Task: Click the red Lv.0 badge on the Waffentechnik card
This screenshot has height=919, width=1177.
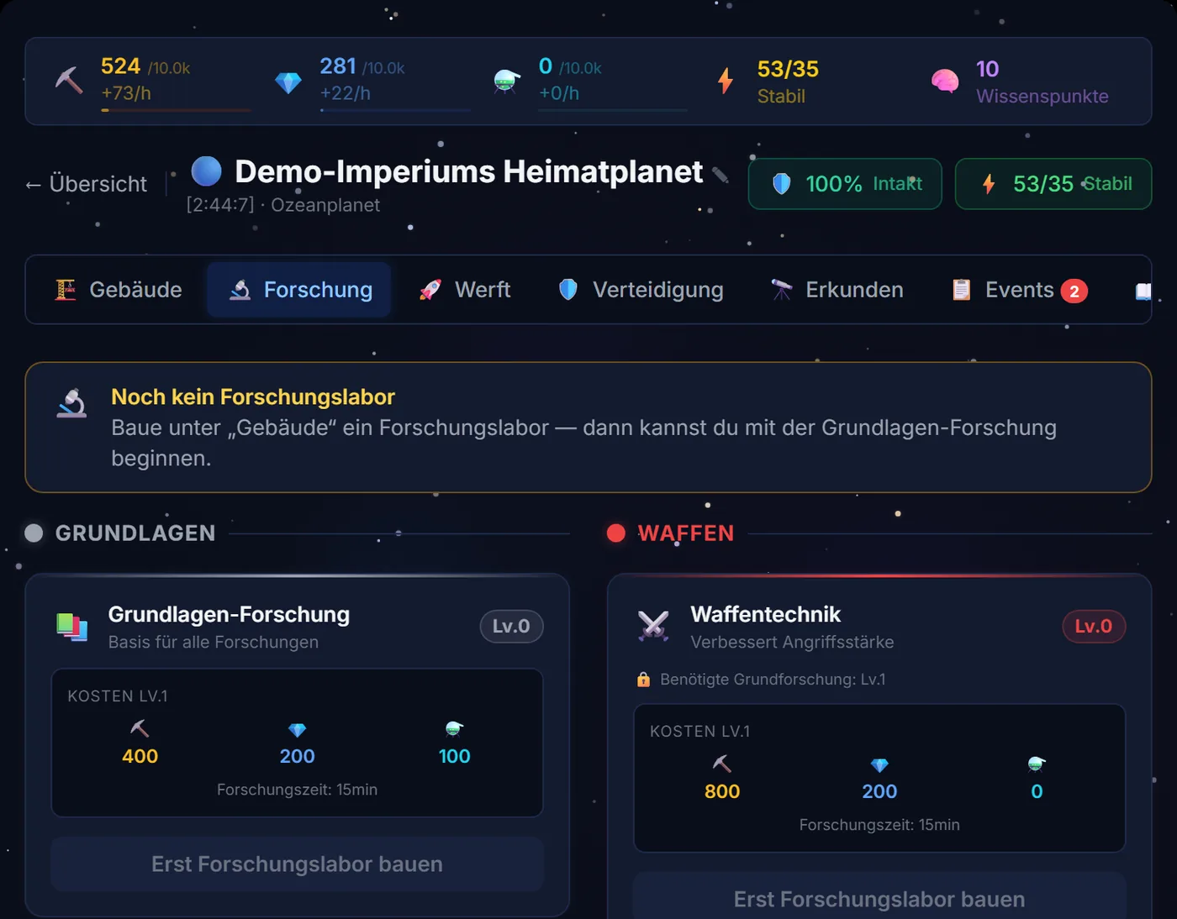Action: (x=1094, y=626)
